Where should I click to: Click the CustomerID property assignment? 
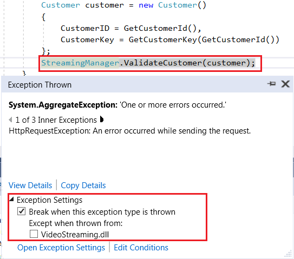click(x=85, y=28)
